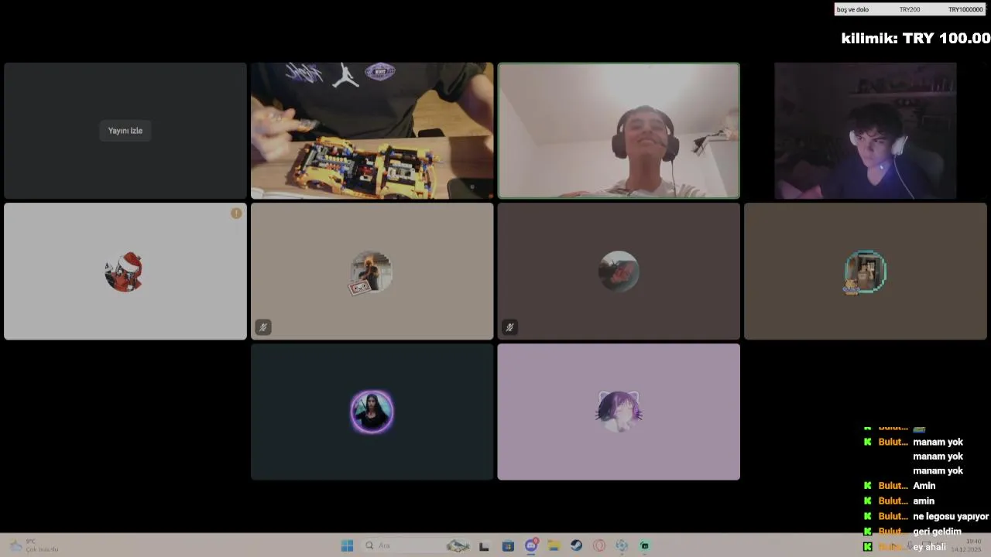Click chat message 'geri geldim'
Viewport: 991px width, 557px height.
937,531
